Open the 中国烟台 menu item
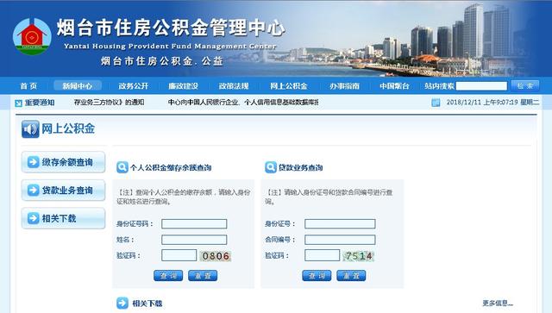The width and height of the screenshot is (552, 313). pyautogui.click(x=395, y=86)
